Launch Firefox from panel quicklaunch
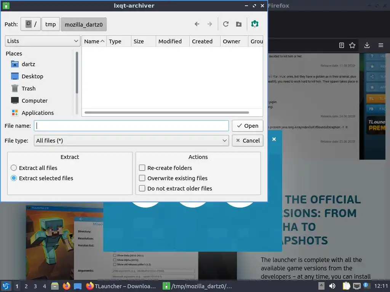This screenshot has height=292, width=390. 66,286
